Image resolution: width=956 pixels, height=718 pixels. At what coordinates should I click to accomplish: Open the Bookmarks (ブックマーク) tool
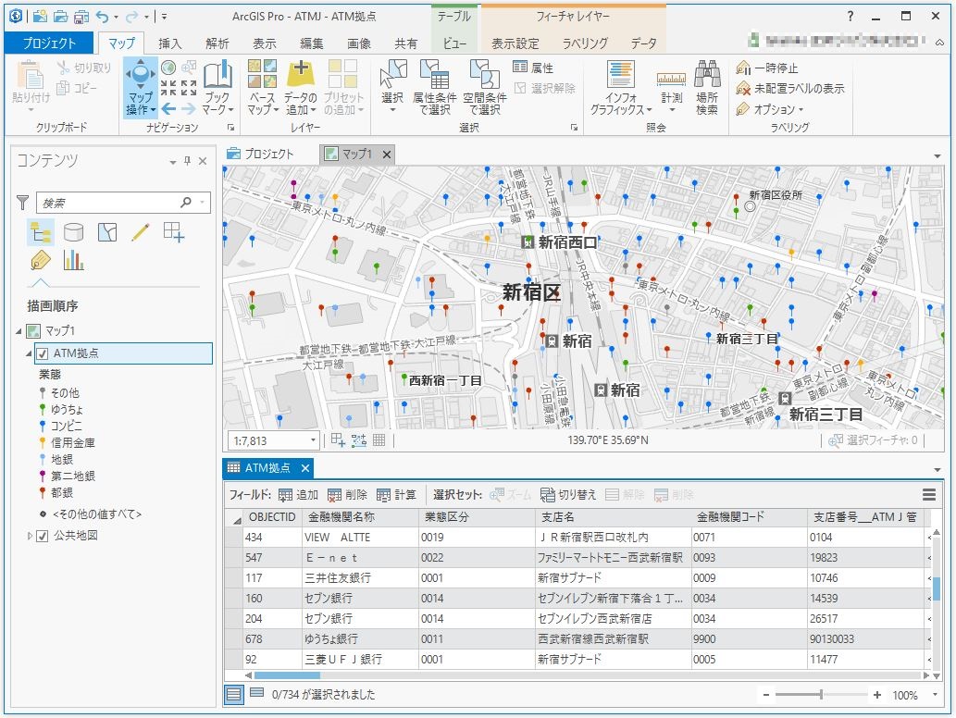pos(217,87)
